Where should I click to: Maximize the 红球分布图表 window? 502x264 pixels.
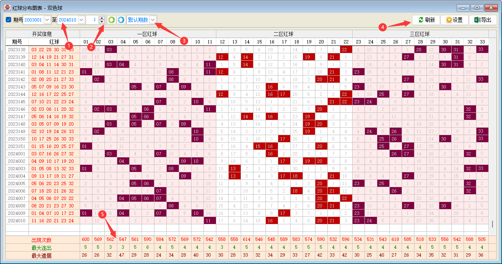coord(477,8)
